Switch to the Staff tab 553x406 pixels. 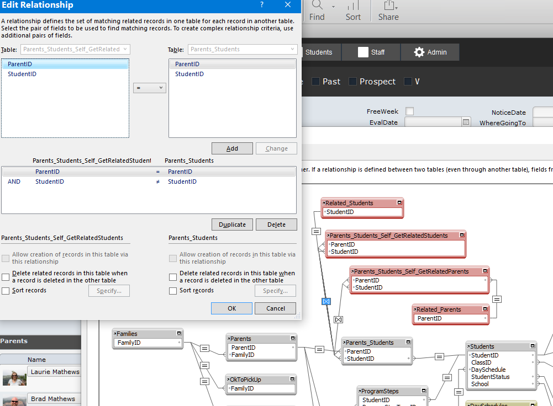371,52
